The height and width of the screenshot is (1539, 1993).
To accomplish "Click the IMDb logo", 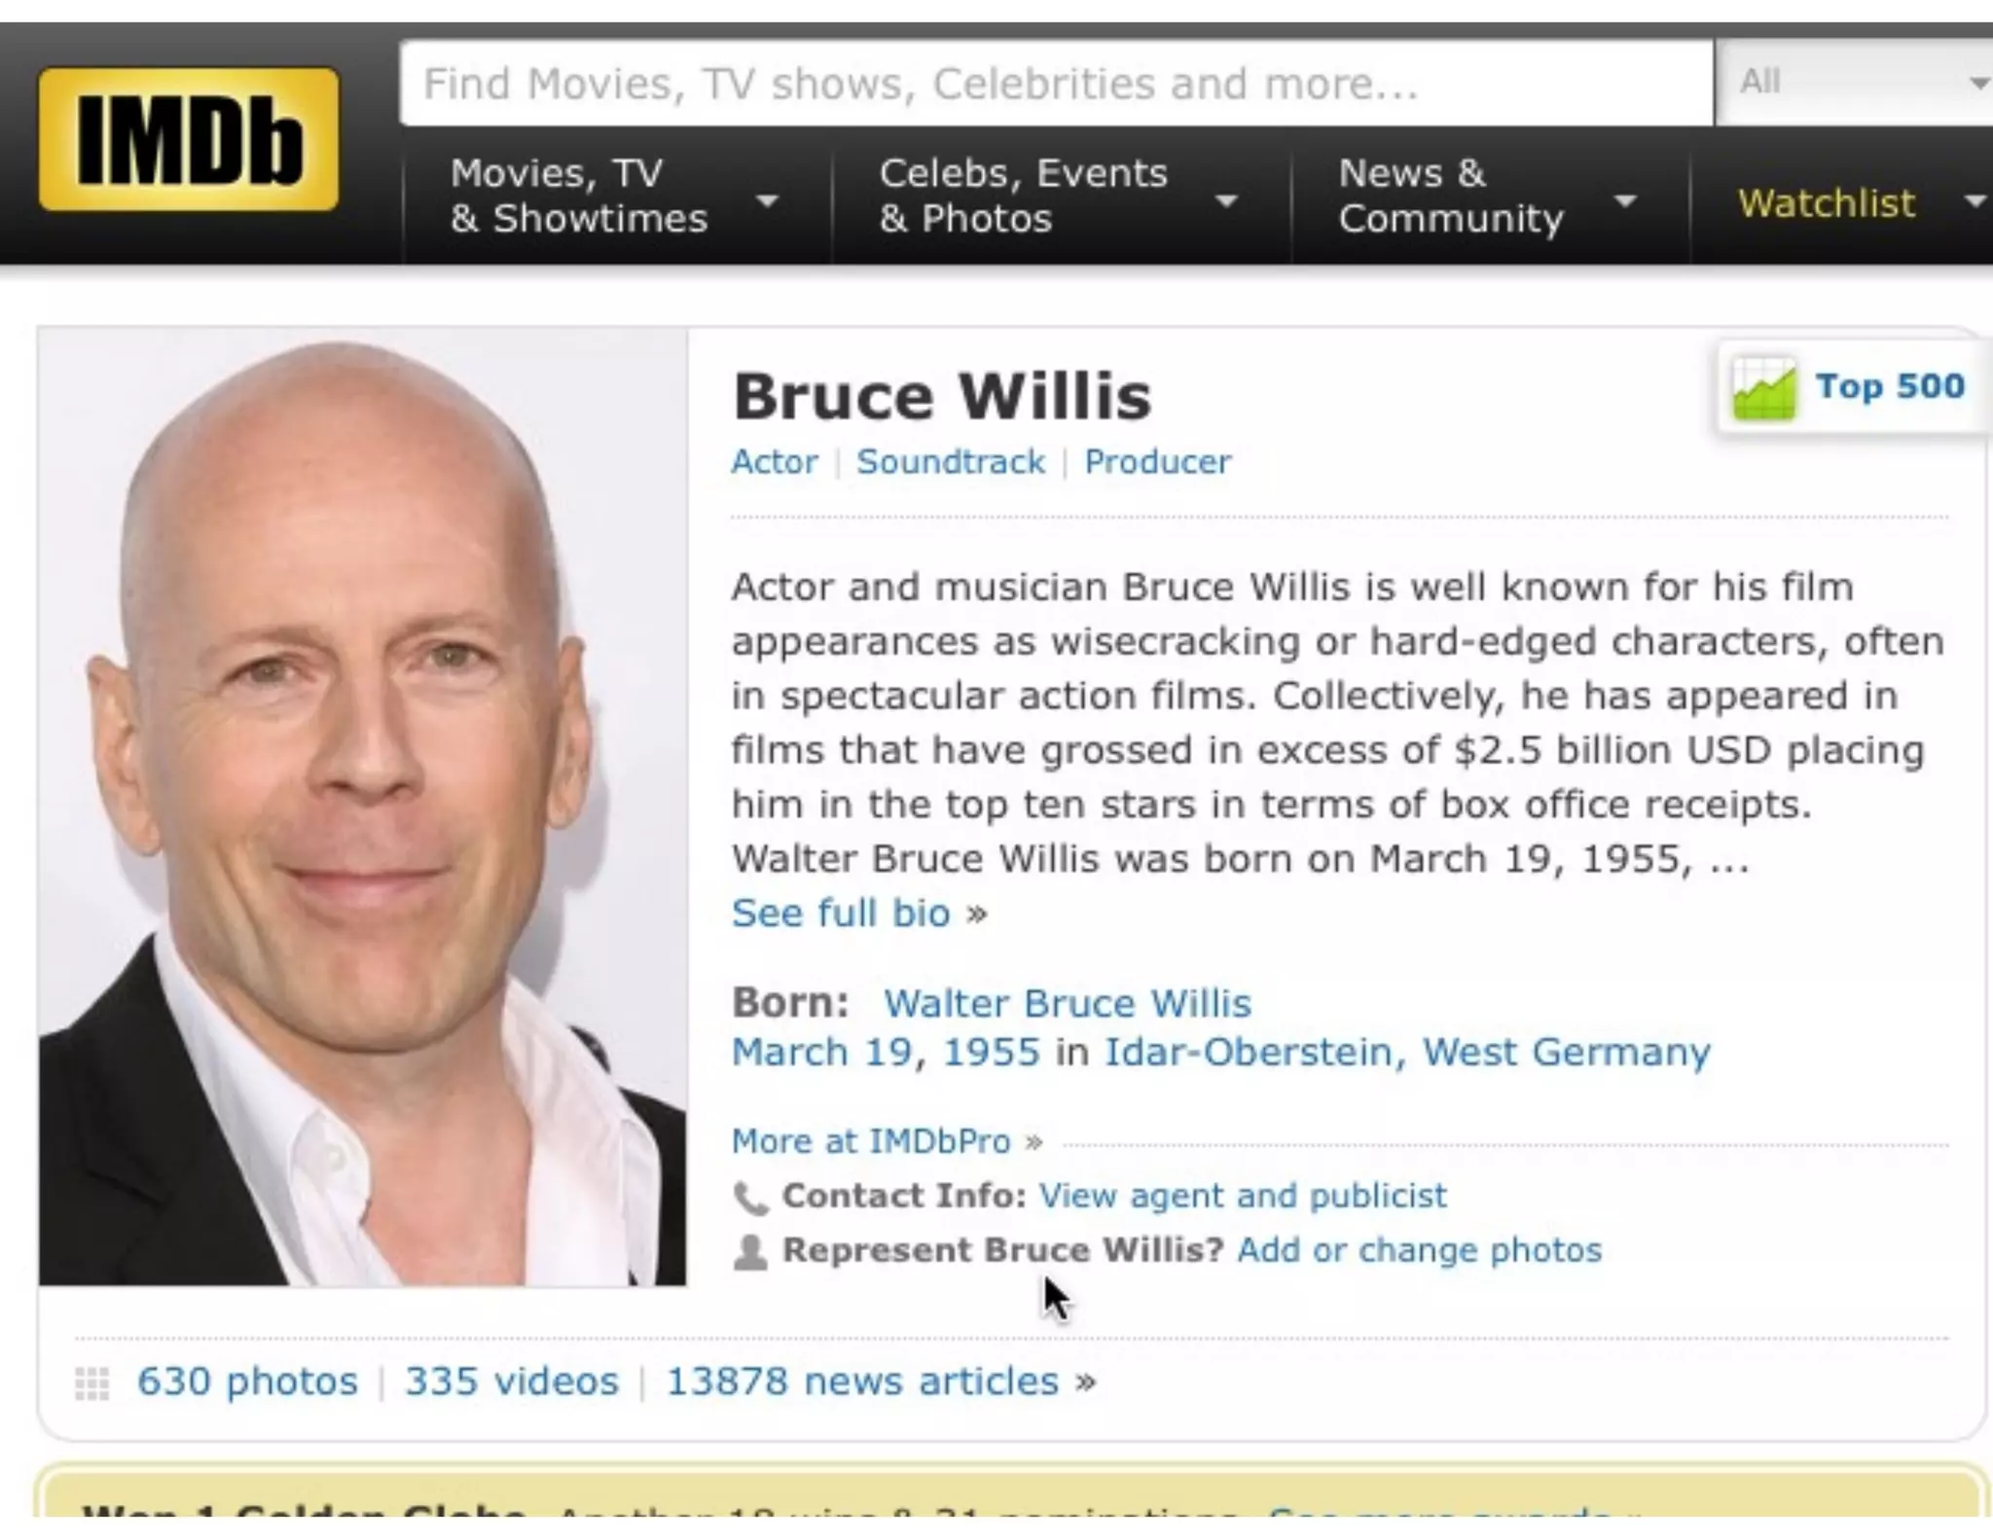I will (189, 139).
